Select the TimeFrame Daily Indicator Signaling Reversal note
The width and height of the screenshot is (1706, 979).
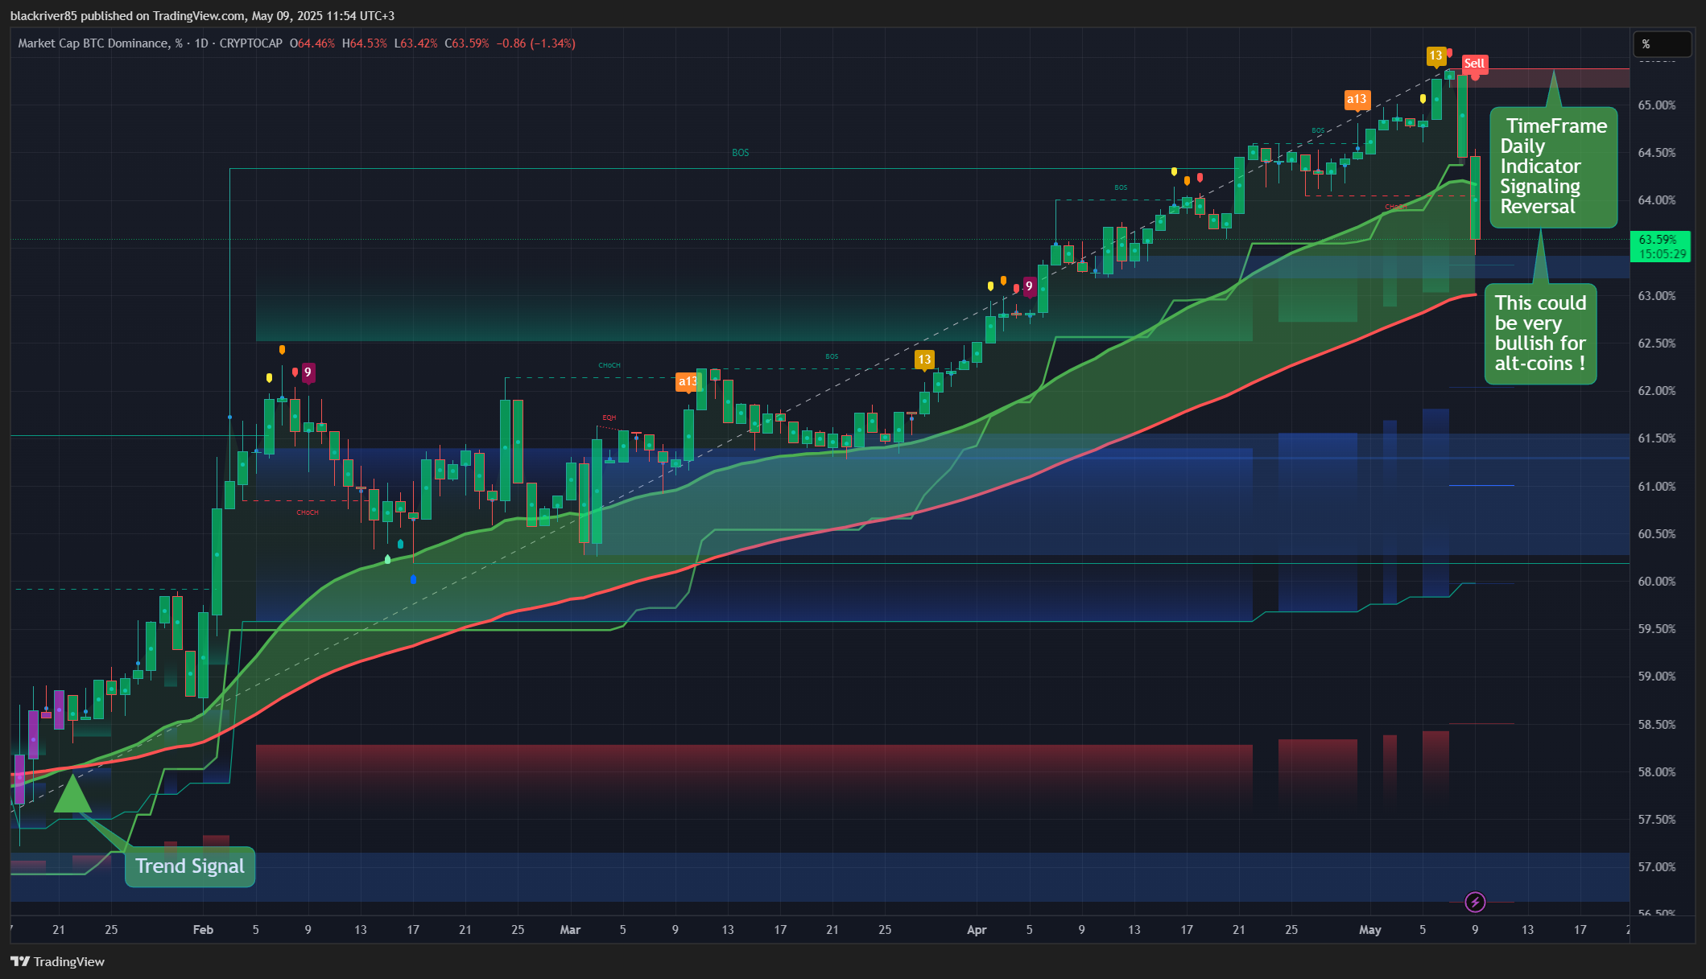[1553, 167]
